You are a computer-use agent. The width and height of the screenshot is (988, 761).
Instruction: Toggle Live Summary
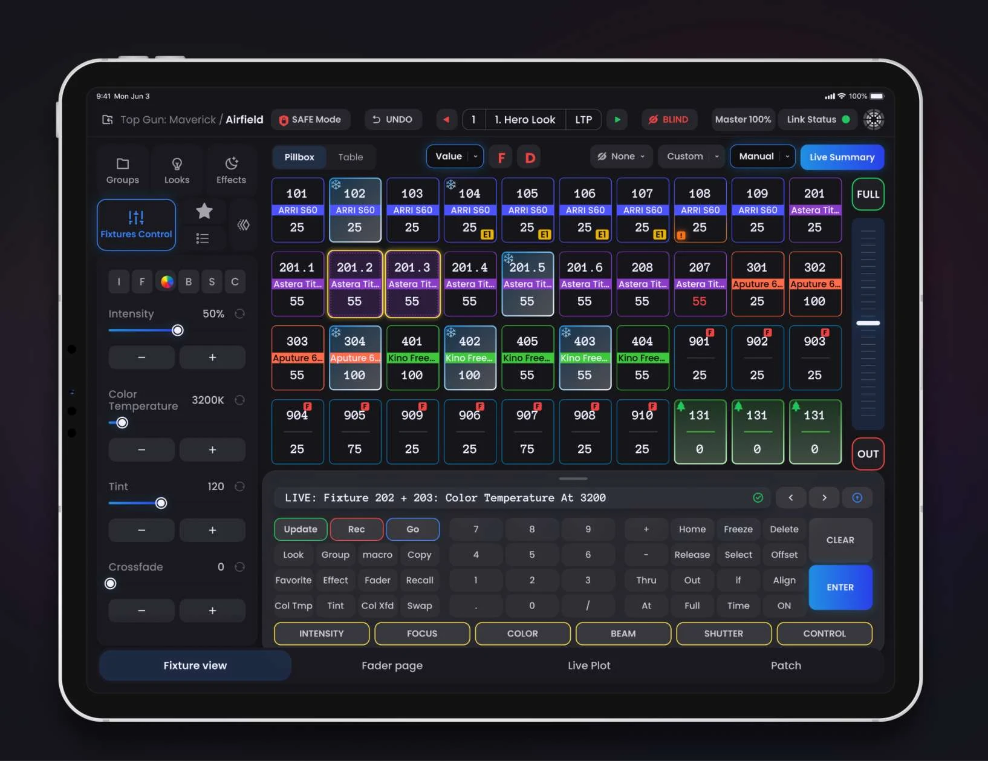842,157
